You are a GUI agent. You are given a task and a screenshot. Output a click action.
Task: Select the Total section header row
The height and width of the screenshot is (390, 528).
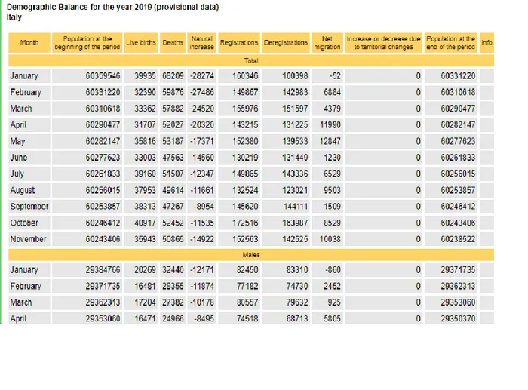pos(252,60)
